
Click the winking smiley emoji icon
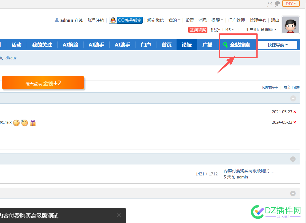(x=25, y=123)
